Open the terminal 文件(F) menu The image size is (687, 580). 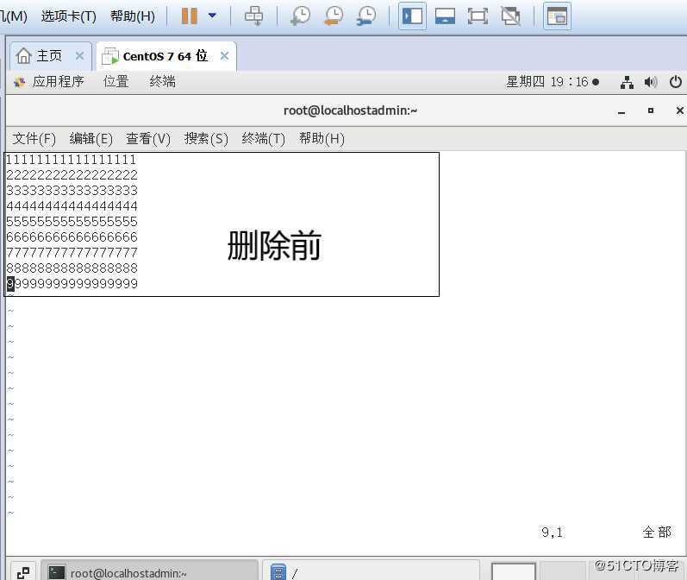coord(34,139)
